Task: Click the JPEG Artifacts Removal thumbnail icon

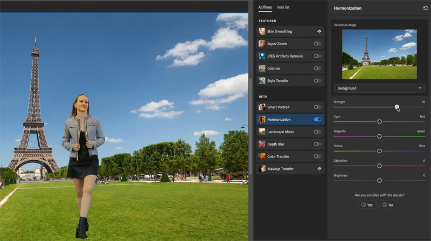Action: coord(262,56)
